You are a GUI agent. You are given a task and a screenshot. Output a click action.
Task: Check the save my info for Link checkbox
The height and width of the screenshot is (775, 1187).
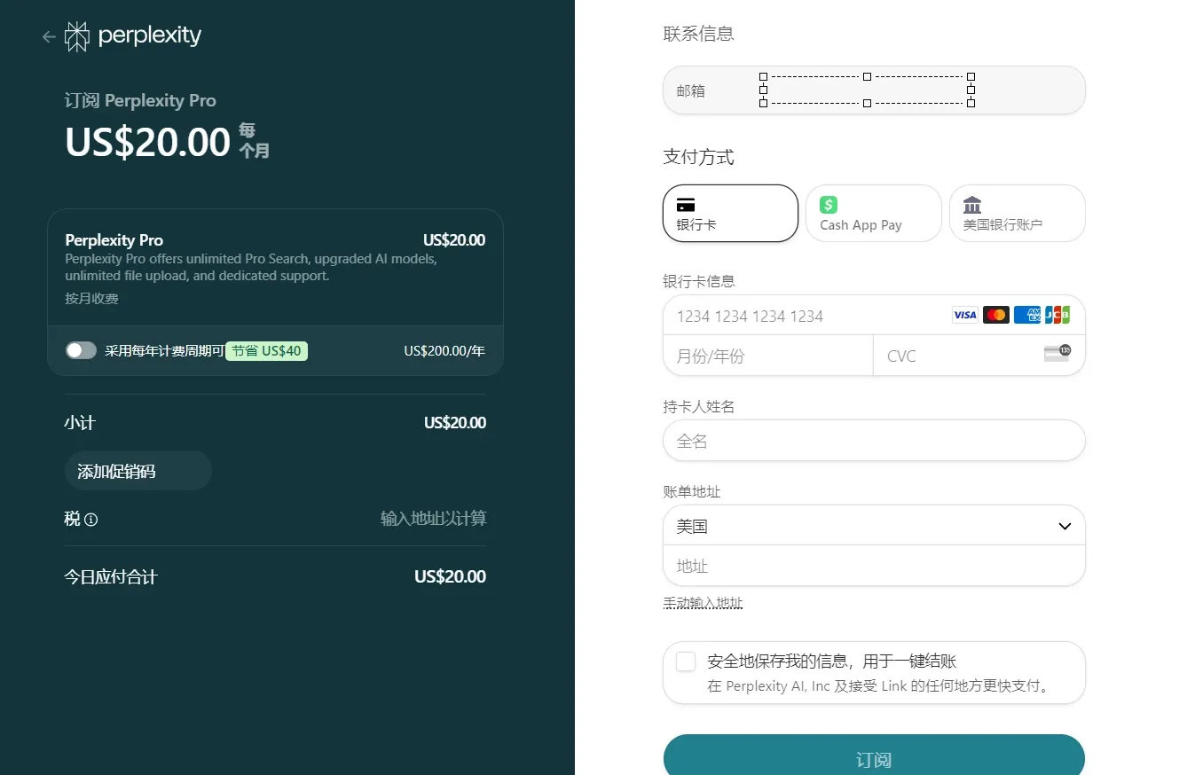coord(685,661)
